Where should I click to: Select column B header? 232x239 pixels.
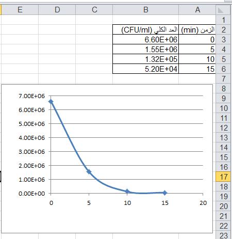click(x=145, y=10)
